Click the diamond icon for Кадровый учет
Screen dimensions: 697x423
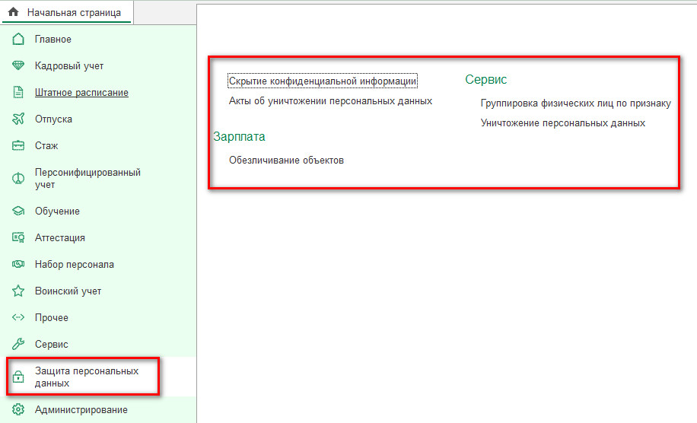pyautogui.click(x=19, y=66)
